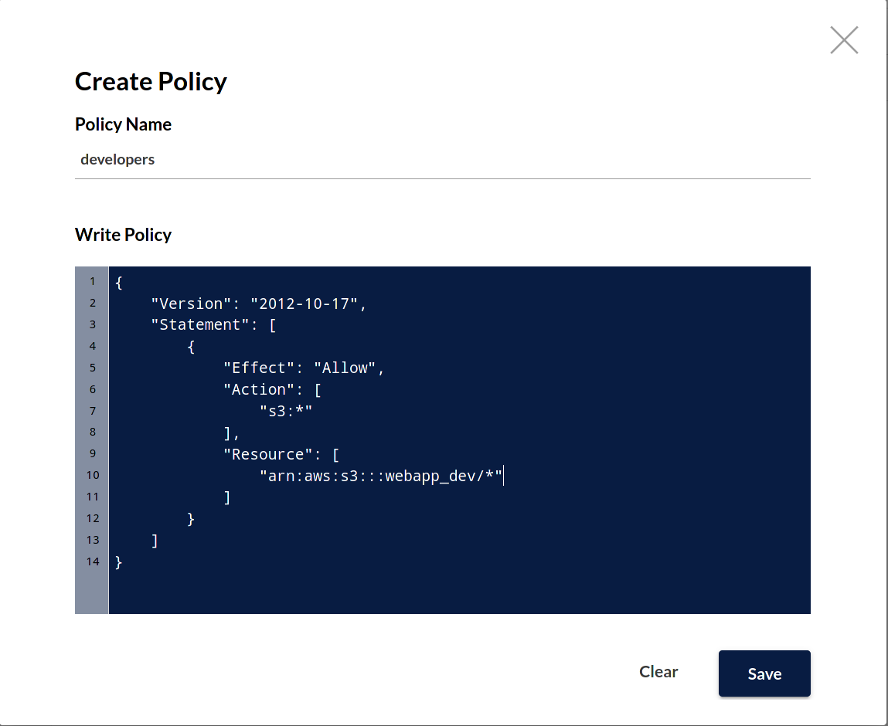
Task: Click line number 1 in the editor gutter
Action: point(91,281)
